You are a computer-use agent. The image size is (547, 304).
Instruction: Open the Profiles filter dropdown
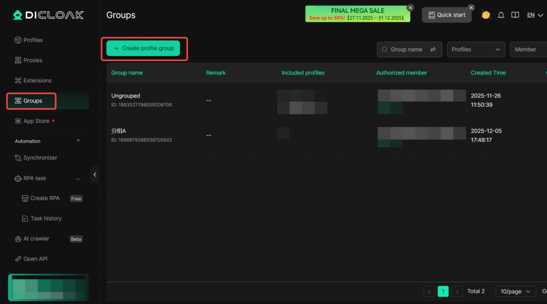pos(476,50)
